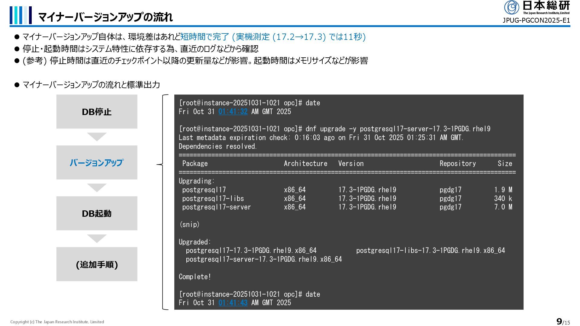The image size is (580, 326).
Task: Click the postgresql17-server package row
Action: click(216, 207)
